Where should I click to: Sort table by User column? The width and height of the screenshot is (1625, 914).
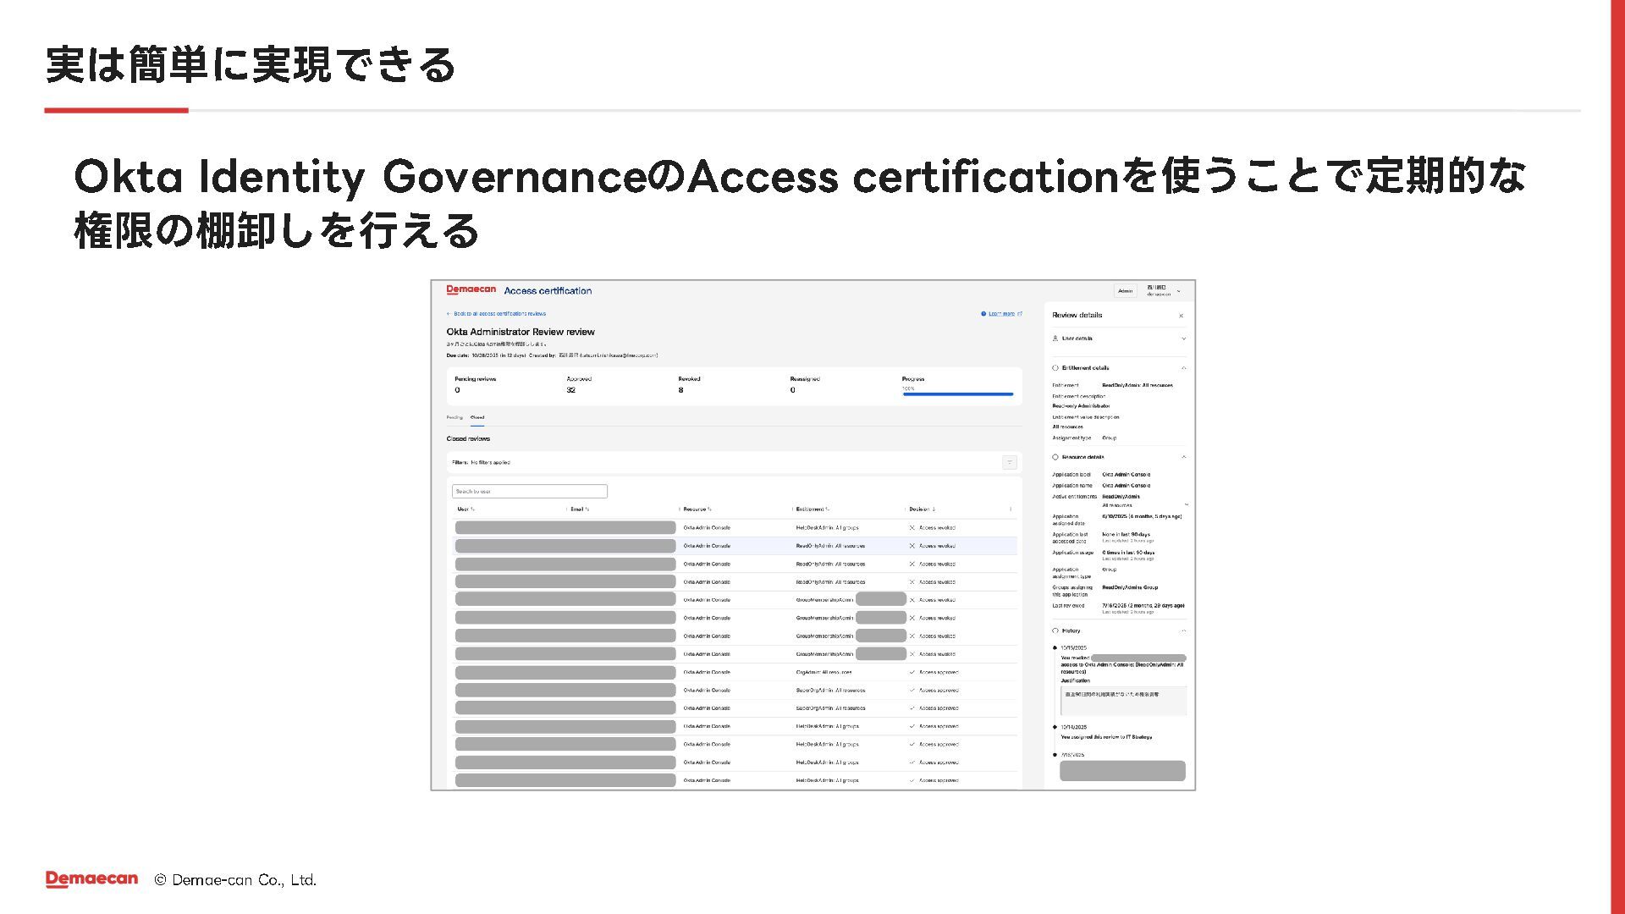tap(465, 509)
